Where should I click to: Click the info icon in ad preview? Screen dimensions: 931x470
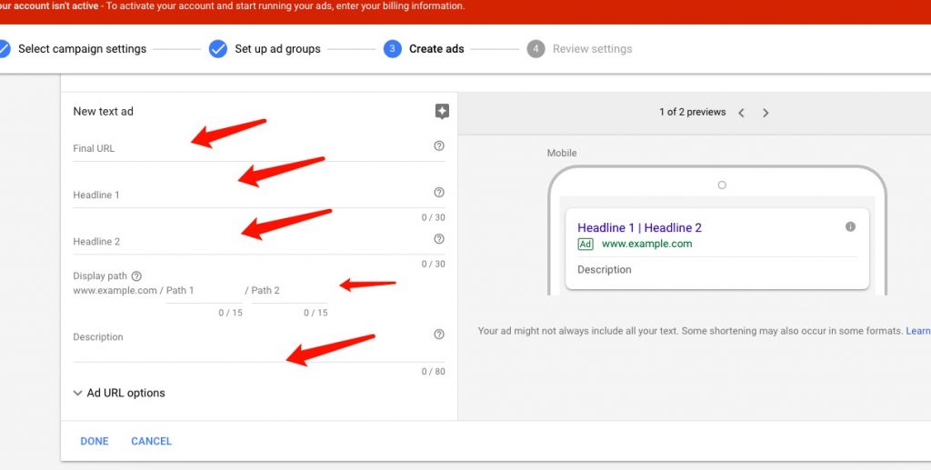[850, 226]
